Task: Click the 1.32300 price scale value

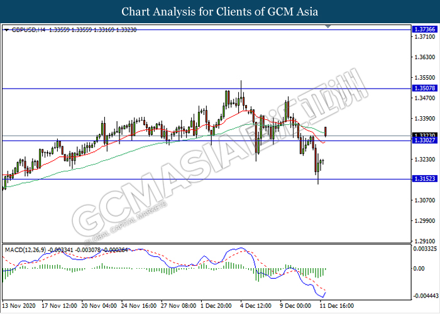Action: (424, 160)
